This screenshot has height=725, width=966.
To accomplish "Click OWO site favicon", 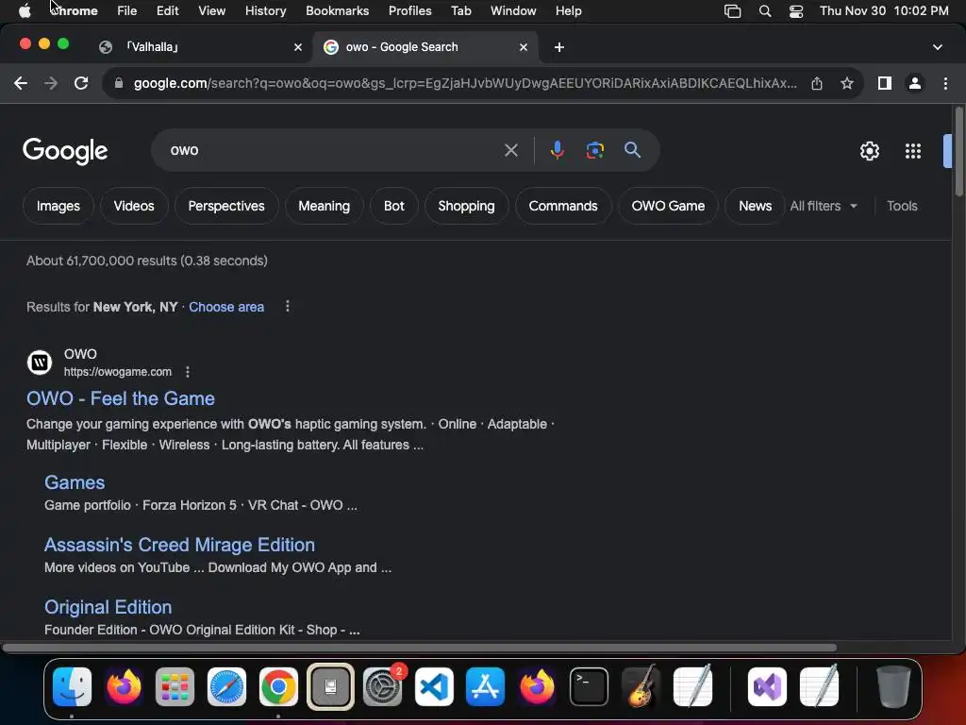I will coord(40,362).
